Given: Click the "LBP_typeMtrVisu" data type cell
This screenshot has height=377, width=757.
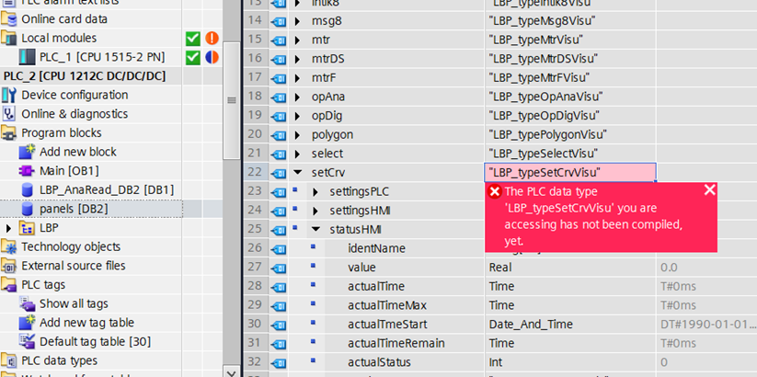Looking at the screenshot, I should pos(570,40).
